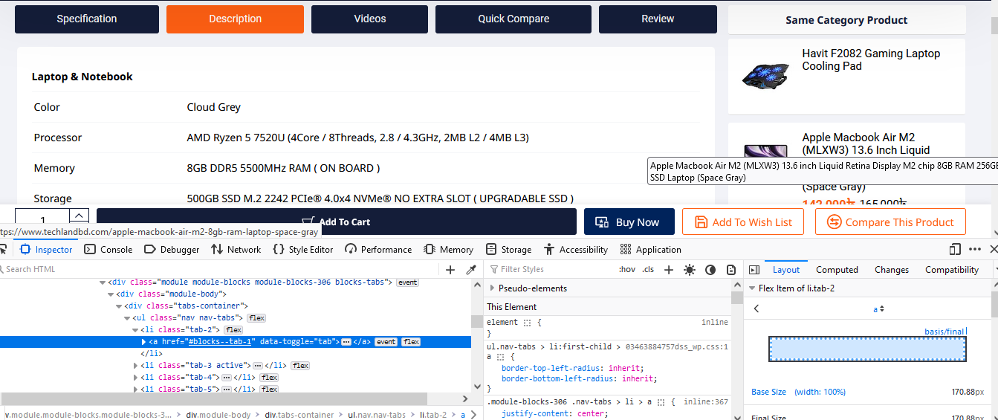Switch to the Performance panel
This screenshot has width=998, height=420.
(378, 250)
